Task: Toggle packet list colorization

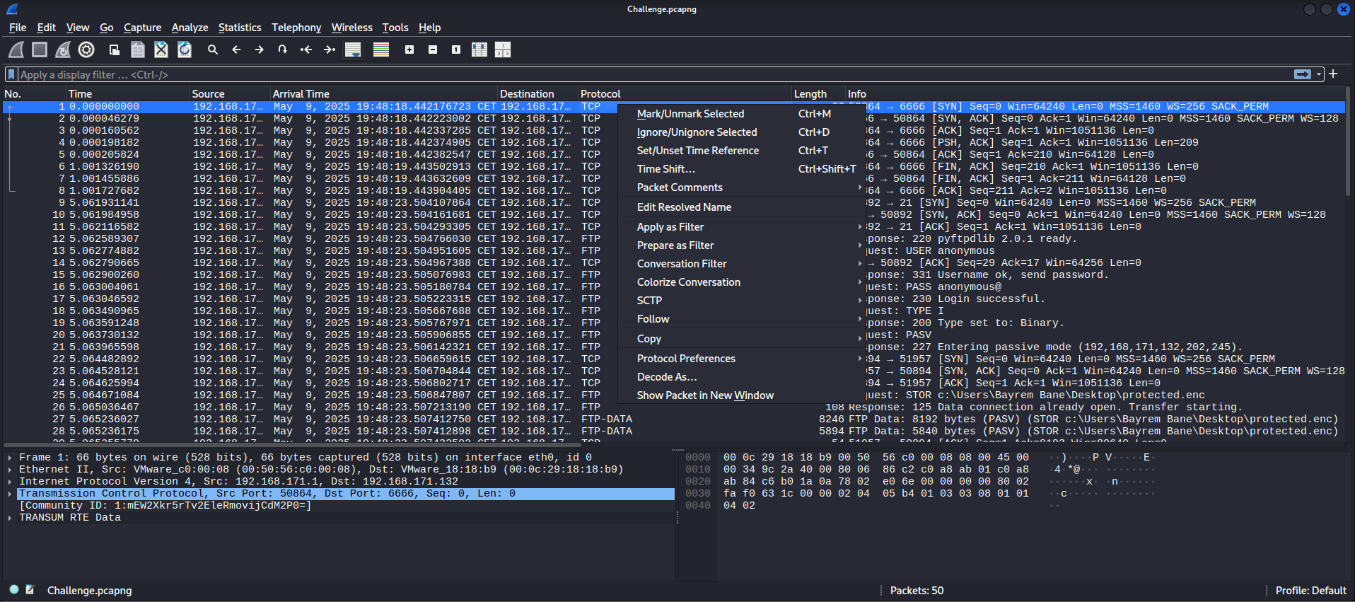Action: tap(381, 50)
